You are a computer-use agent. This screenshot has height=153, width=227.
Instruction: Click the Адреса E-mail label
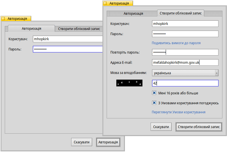(121, 63)
